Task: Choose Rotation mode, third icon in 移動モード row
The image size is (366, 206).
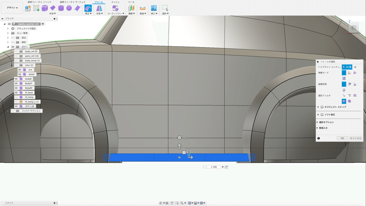Action: [x=355, y=73]
